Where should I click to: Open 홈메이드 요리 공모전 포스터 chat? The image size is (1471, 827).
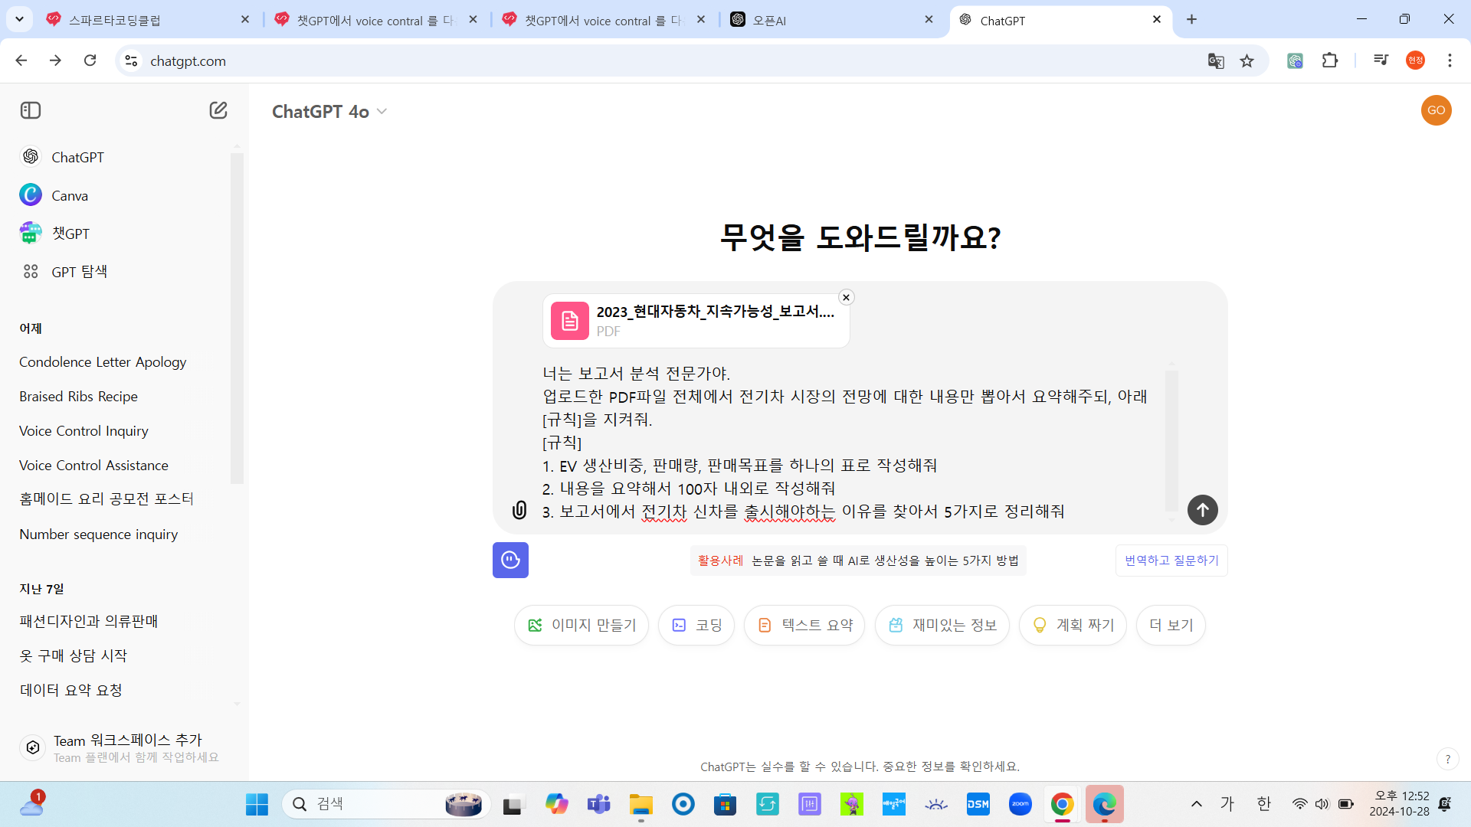[x=106, y=499]
